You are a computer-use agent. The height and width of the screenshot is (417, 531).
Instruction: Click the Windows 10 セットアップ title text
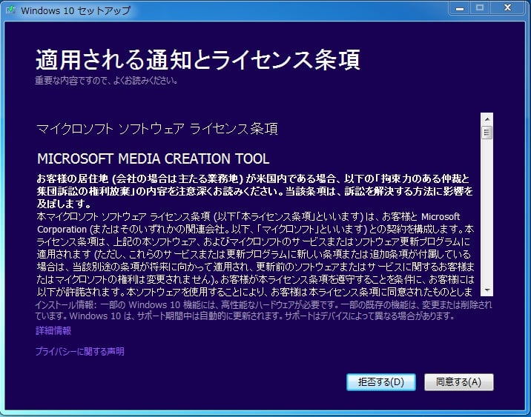[x=76, y=10]
